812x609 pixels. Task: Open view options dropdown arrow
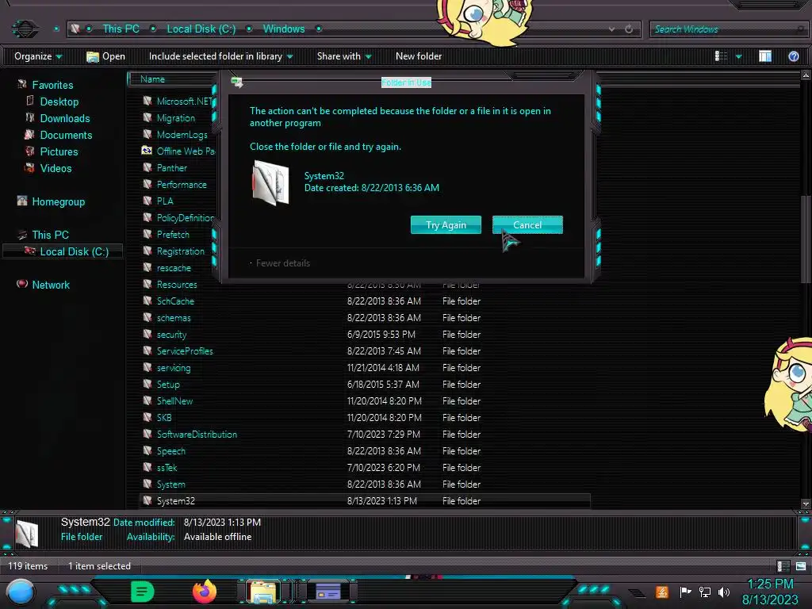pyautogui.click(x=739, y=56)
